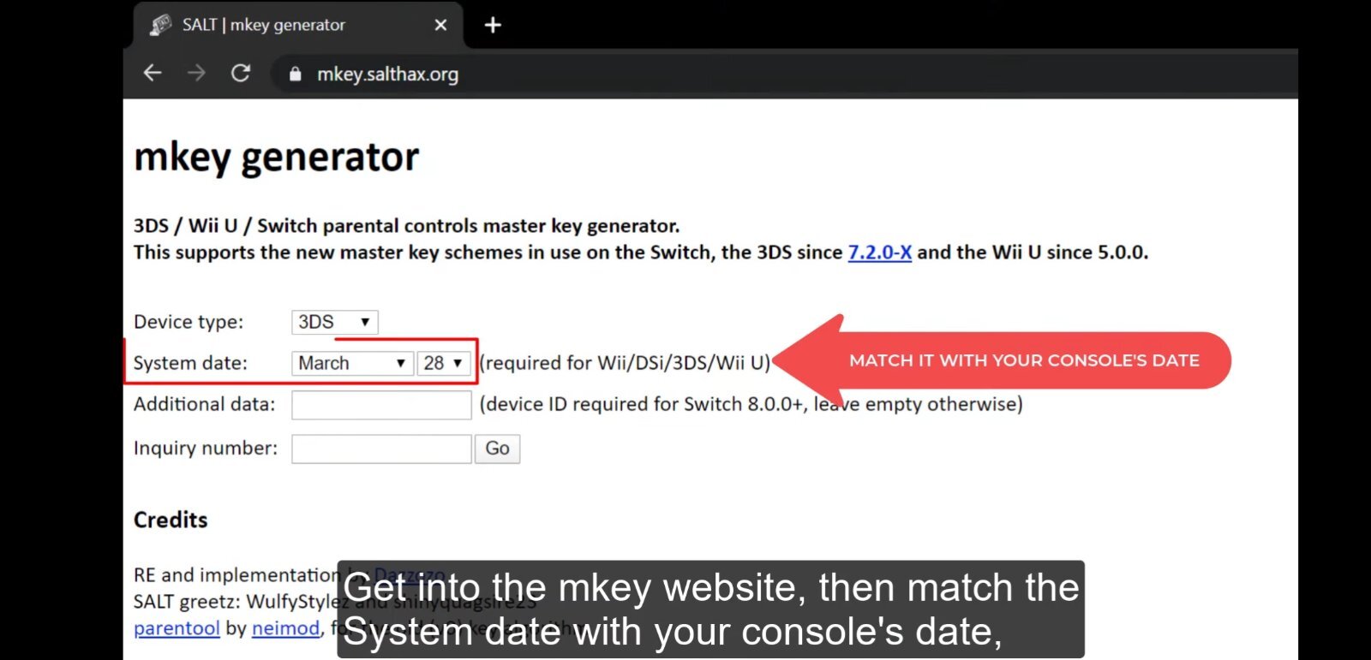Open the neimod link
This screenshot has height=660, width=1371.
[x=285, y=628]
